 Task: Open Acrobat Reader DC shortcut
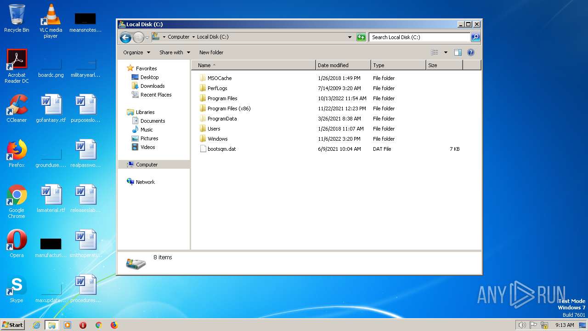[17, 66]
